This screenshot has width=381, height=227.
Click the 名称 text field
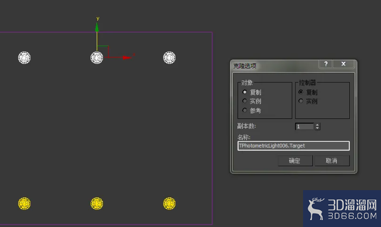294,145
